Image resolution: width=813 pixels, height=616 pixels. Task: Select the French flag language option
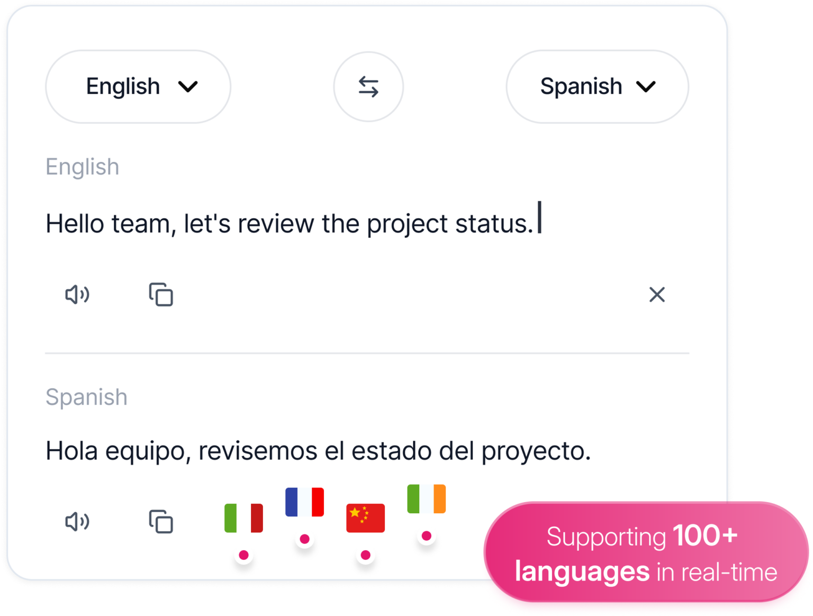pyautogui.click(x=304, y=501)
